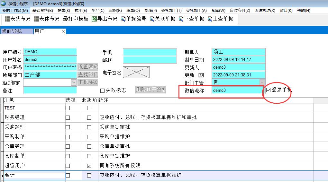Click the 下查单据 toolbar icon

pyautogui.click(x=181, y=19)
